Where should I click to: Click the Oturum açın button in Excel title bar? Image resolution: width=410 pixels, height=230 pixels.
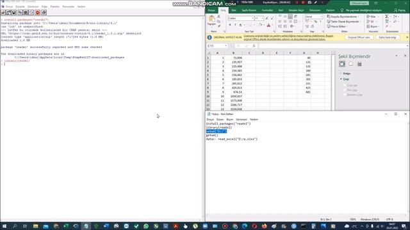point(359,3)
